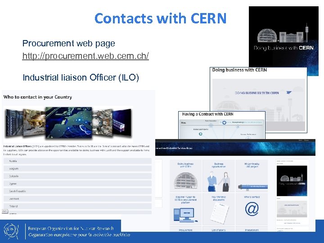Click the globe building icon under Doing business

click(185, 181)
